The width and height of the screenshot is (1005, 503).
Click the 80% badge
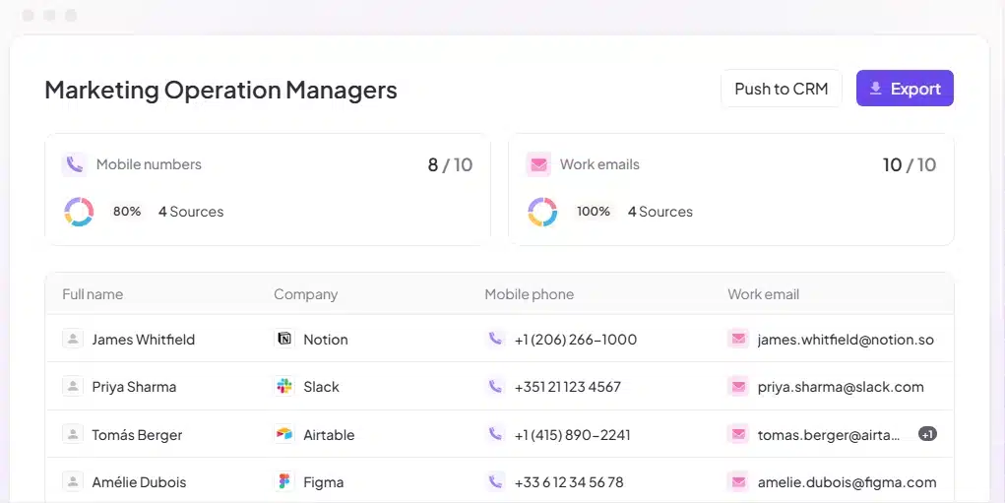[127, 212]
